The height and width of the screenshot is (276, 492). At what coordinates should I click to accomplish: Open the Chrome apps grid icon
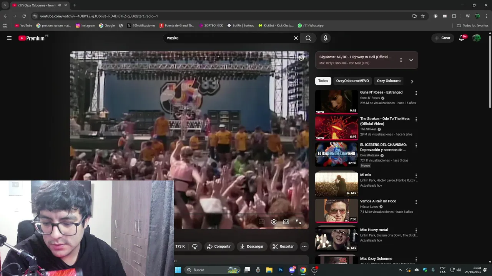[5, 26]
